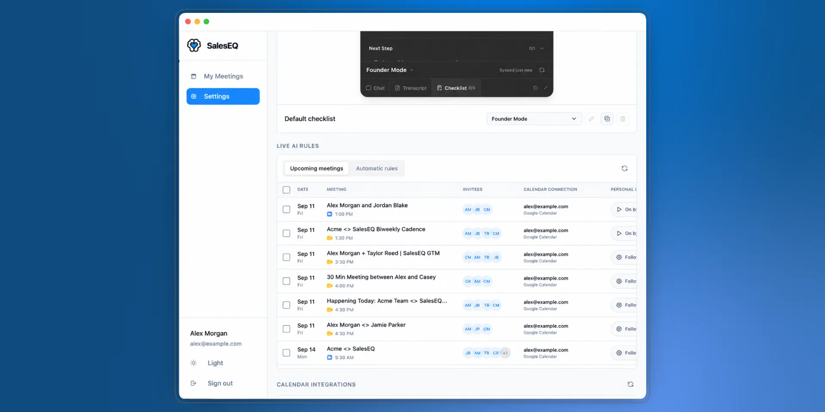Image resolution: width=825 pixels, height=412 pixels.
Task: Click the pencil edit checklist icon
Action: click(x=591, y=119)
